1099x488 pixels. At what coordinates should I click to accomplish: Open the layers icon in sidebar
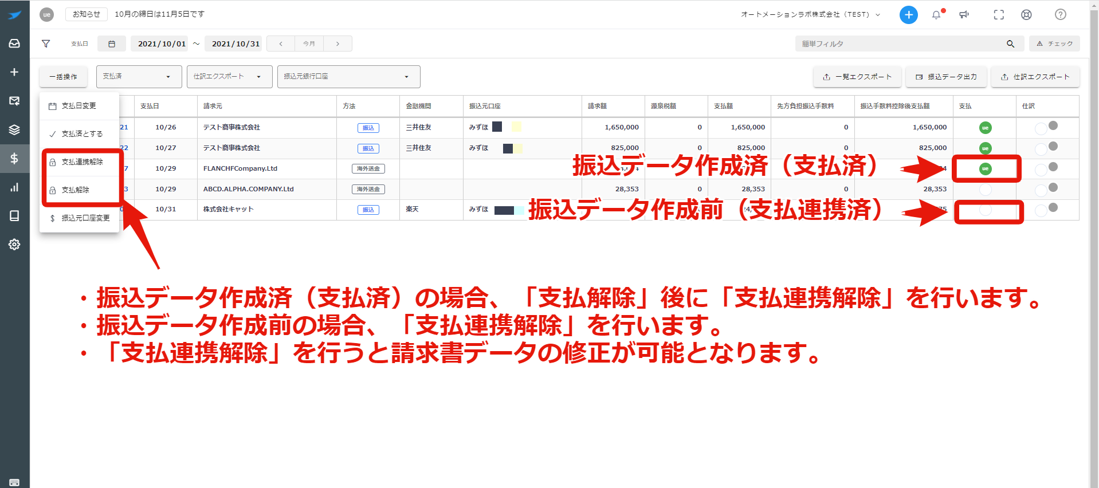point(14,129)
